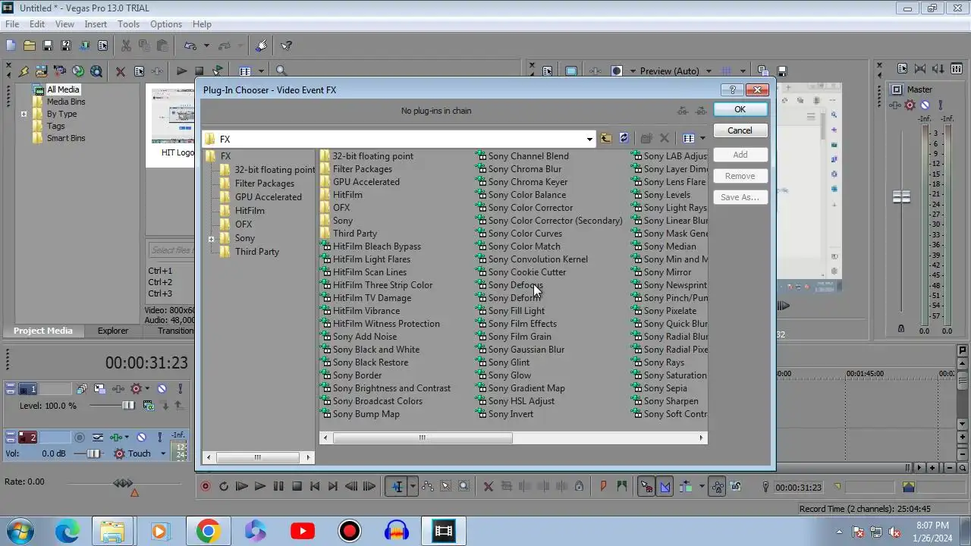The height and width of the screenshot is (546, 971).
Task: Click the Save project disk icon
Action: (47, 45)
